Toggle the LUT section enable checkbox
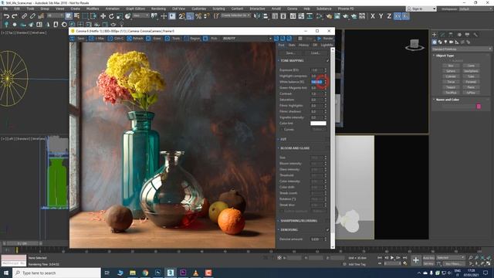The image size is (494, 278). click(327, 139)
